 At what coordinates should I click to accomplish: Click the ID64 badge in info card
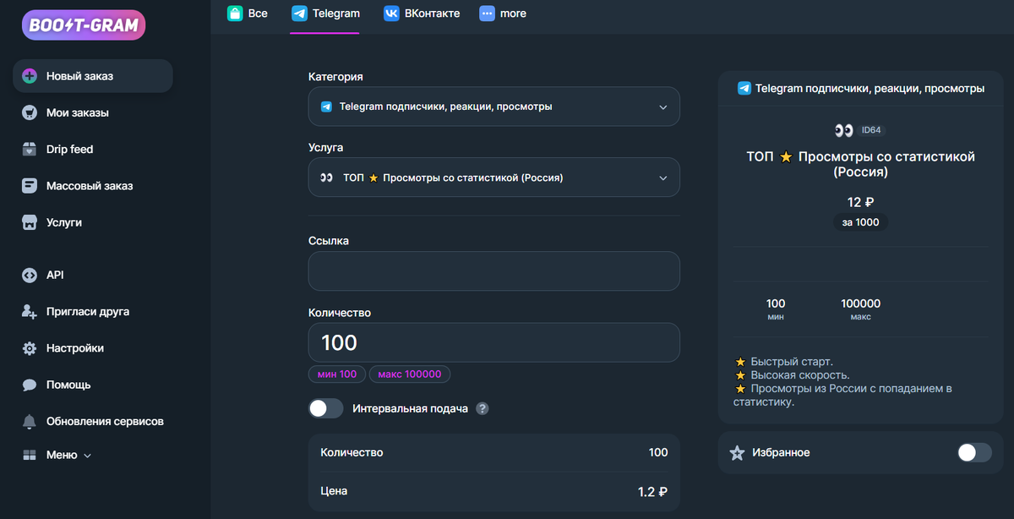(871, 130)
